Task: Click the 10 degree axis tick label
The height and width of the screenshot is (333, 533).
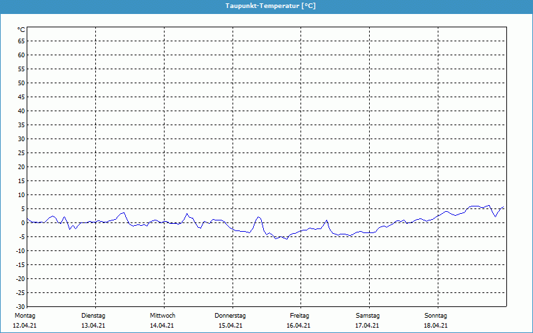Action: click(21, 195)
